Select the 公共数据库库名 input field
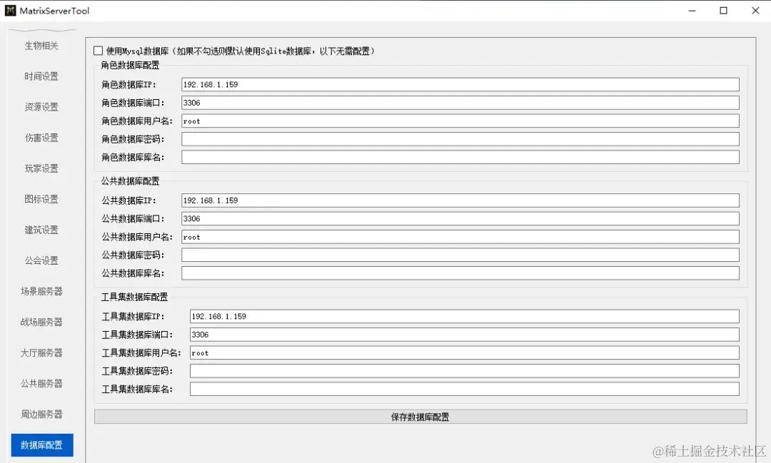Screen dimensions: 771x463 click(460, 273)
